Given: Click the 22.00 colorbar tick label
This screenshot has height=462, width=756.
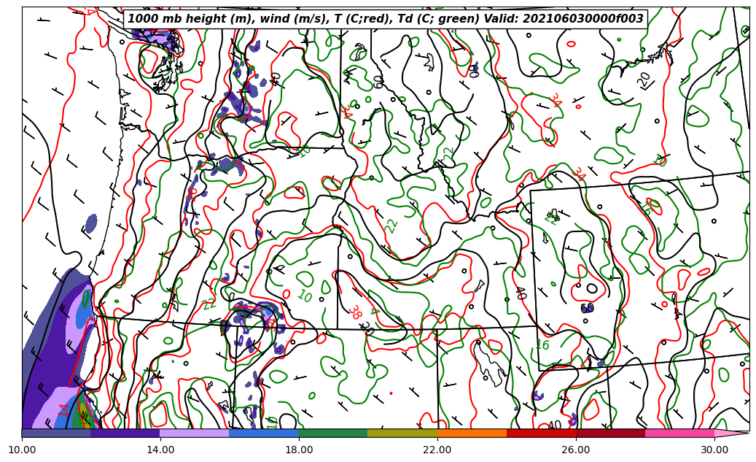Looking at the screenshot, I should tap(437, 450).
